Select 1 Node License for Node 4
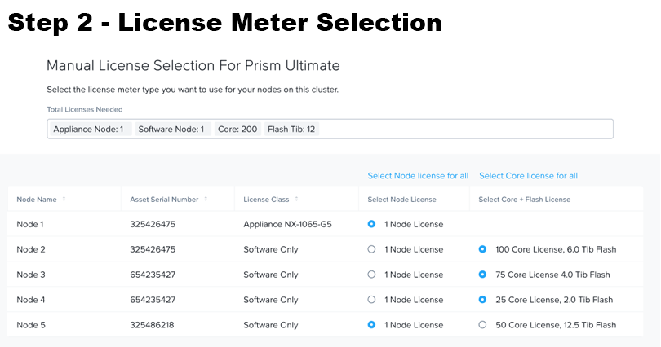Viewport: 661px width, 347px height. point(371,300)
